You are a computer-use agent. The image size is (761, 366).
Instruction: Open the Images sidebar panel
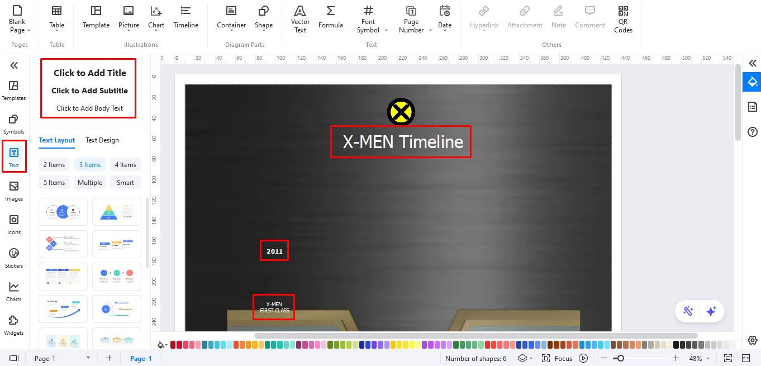coord(14,191)
